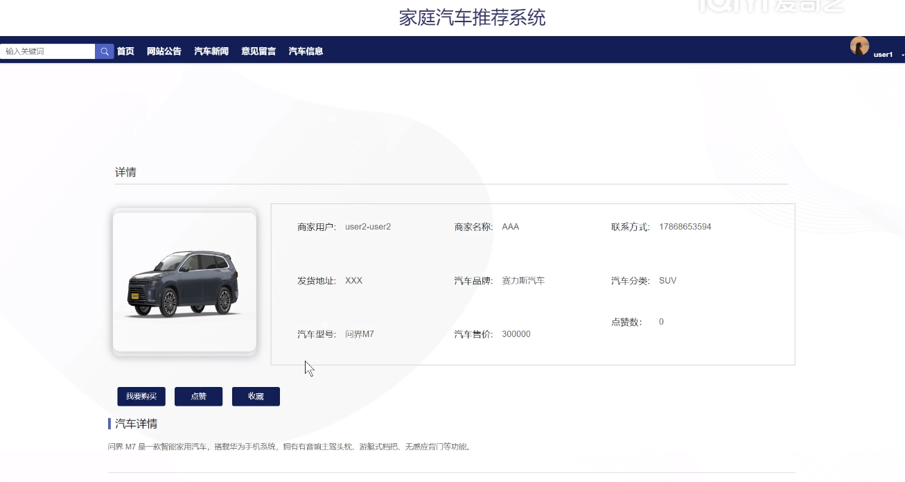
Task: Expand the user1 account dropdown arrow
Action: coord(902,55)
